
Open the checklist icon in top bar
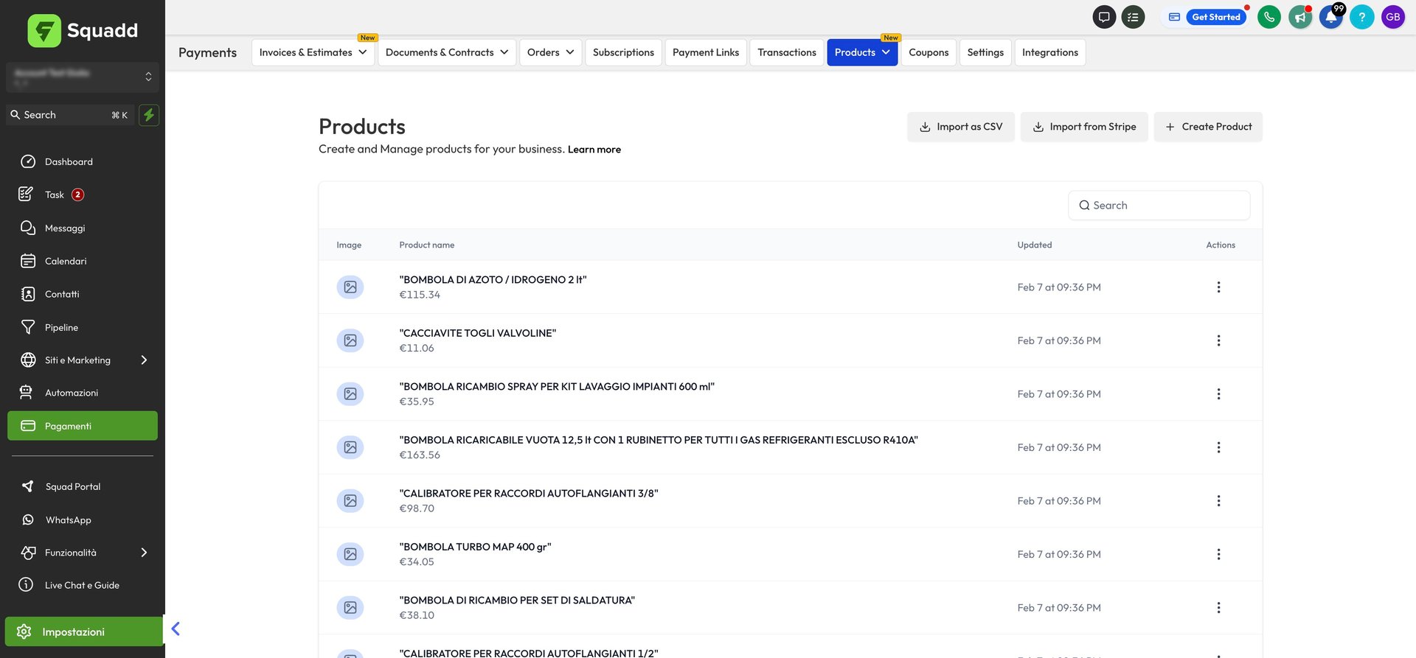[x=1133, y=17]
